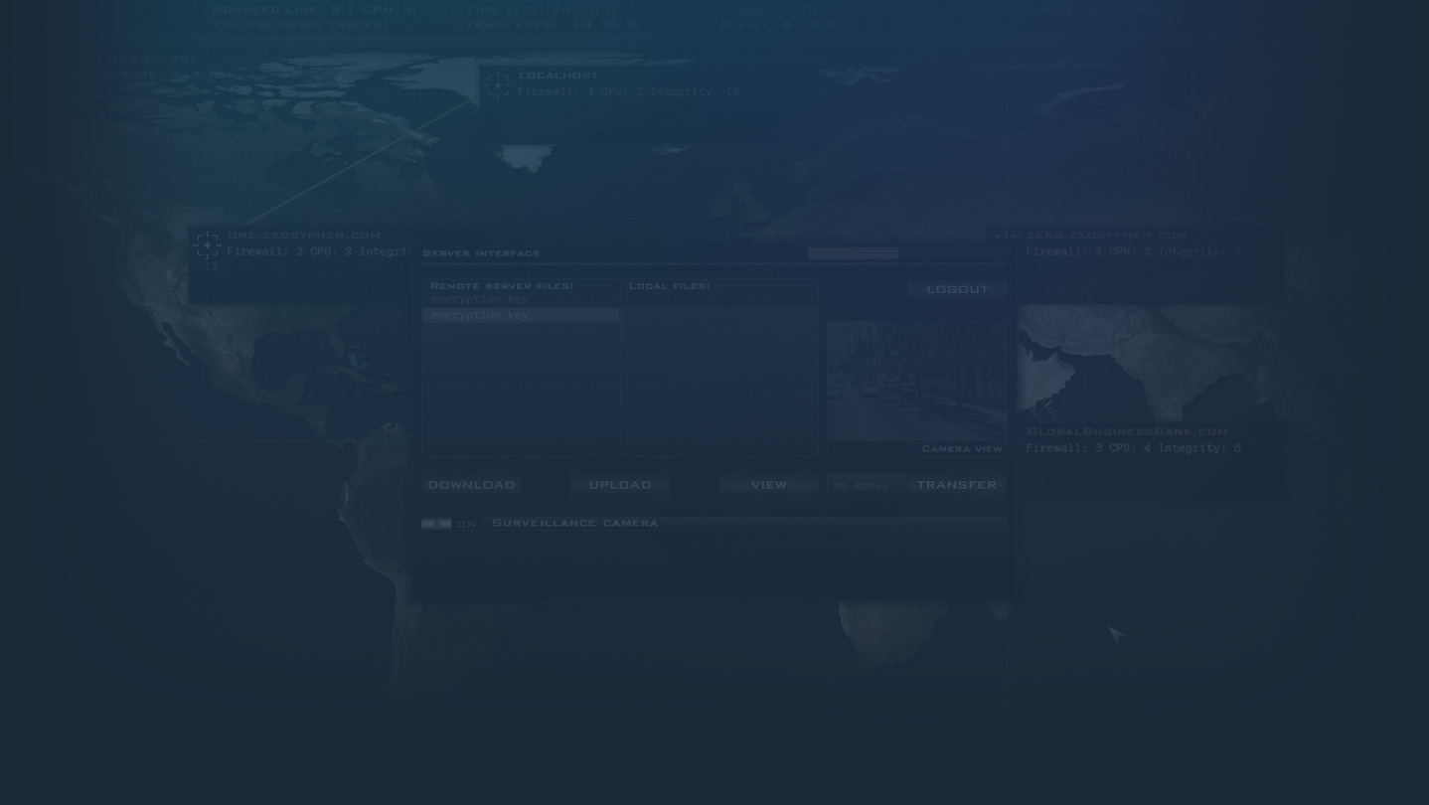Viewport: 1429px width, 805px height.
Task: Select the GlobalBusinessBank.com server label
Action: (x=1127, y=431)
